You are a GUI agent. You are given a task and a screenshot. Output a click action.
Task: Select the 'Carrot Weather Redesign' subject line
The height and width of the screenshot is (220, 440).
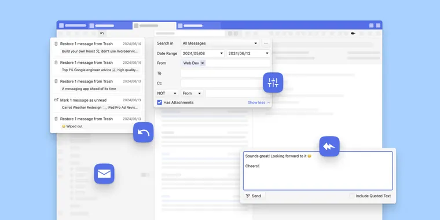pyautogui.click(x=100, y=108)
